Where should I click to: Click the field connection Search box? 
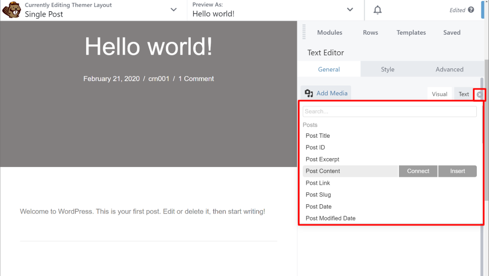pyautogui.click(x=390, y=111)
